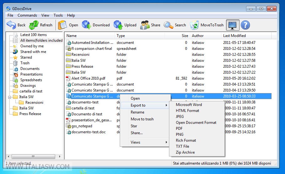Click the sidebar scroll left arrow
This screenshot has height=174, width=285.
point(8,156)
